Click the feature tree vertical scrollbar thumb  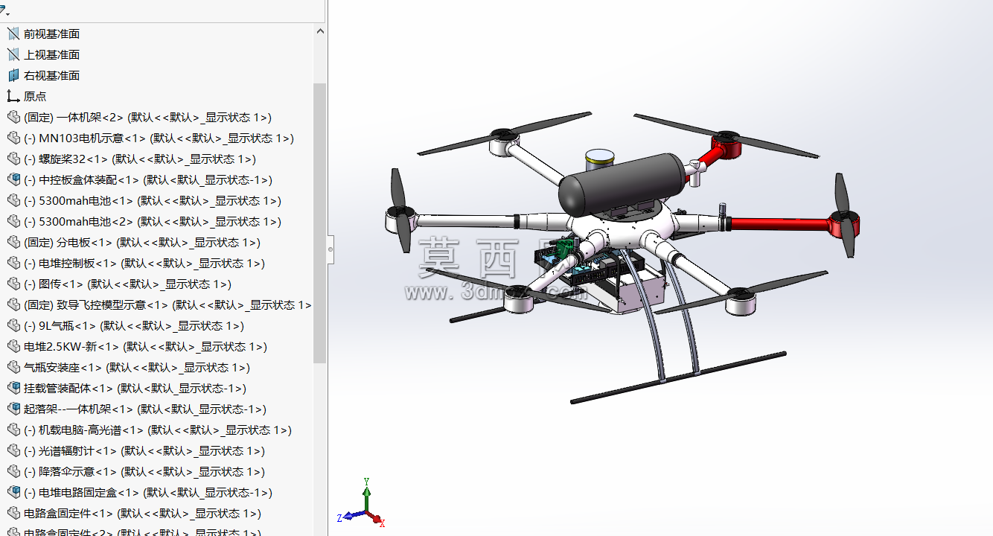[320, 223]
